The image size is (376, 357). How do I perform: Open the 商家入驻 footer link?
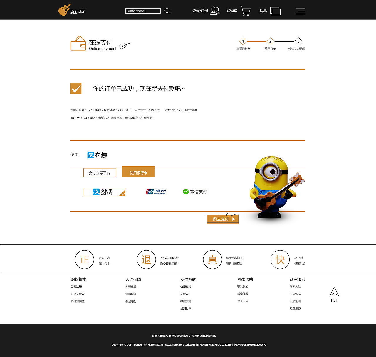(295, 287)
